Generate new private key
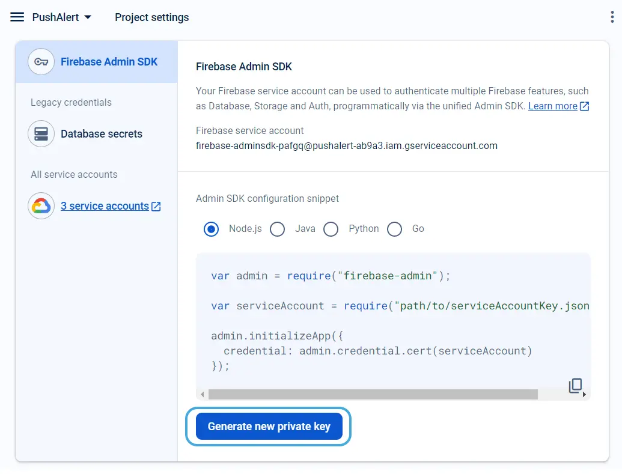The height and width of the screenshot is (474, 622). (269, 427)
